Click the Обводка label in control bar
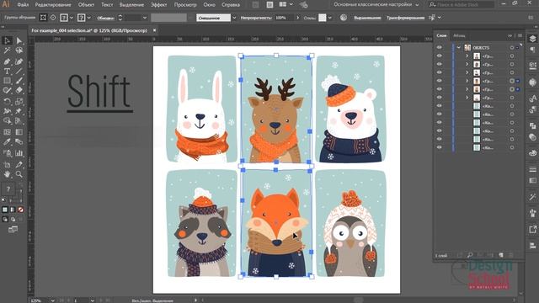The width and height of the screenshot is (539, 303). [x=106, y=18]
